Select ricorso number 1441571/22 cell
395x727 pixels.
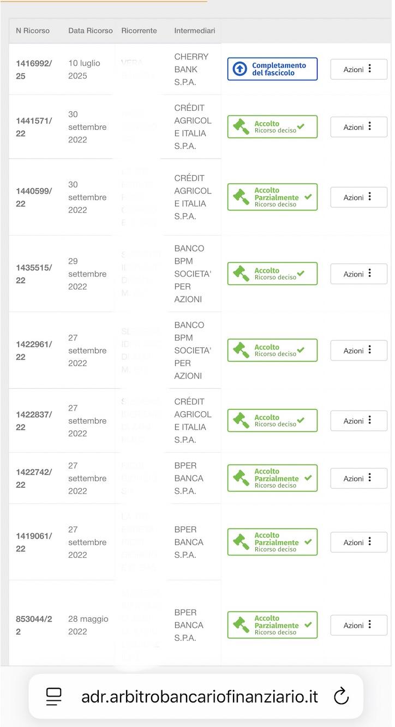[x=34, y=127]
